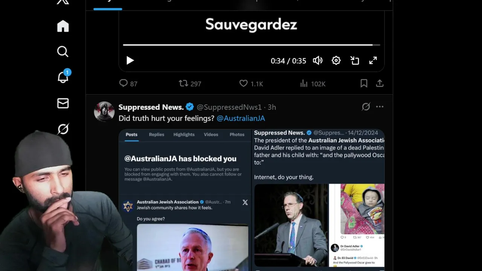Mute the video volume speaker
Screen dimensions: 482x271
(x=317, y=61)
